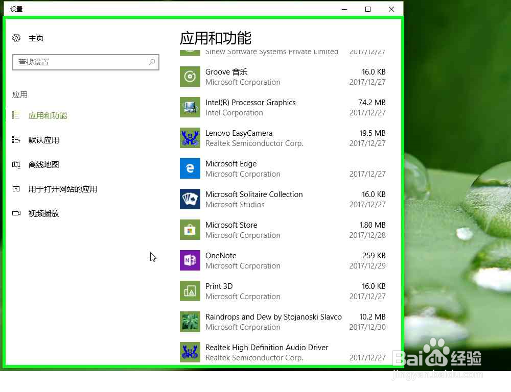Click the Groove 音乐 app icon
Screen dimensions: 511x392
[190, 77]
